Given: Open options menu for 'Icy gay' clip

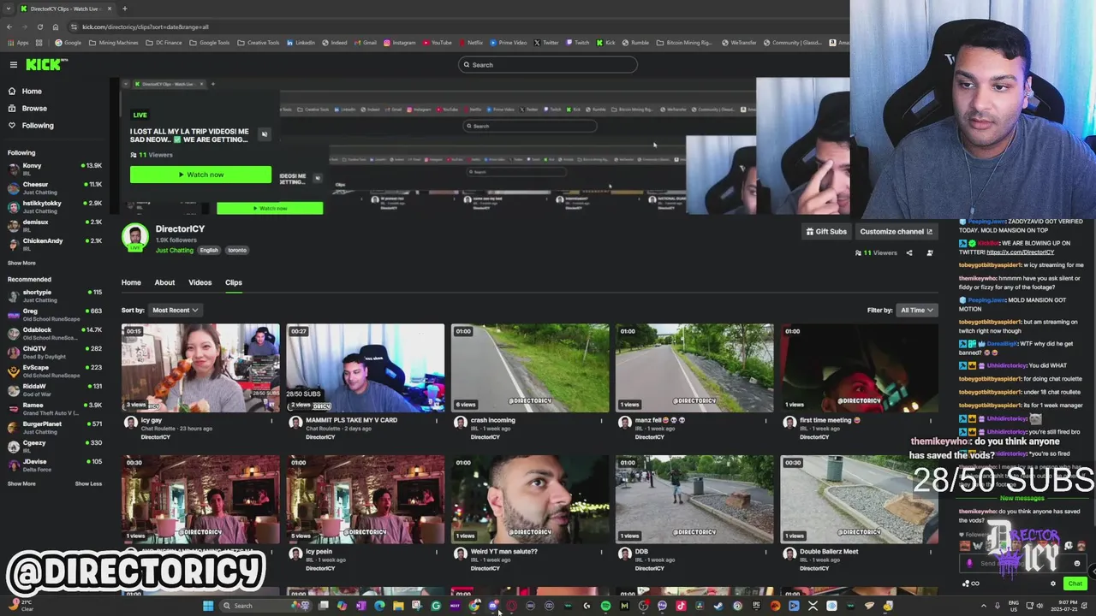Looking at the screenshot, I should pos(271,420).
